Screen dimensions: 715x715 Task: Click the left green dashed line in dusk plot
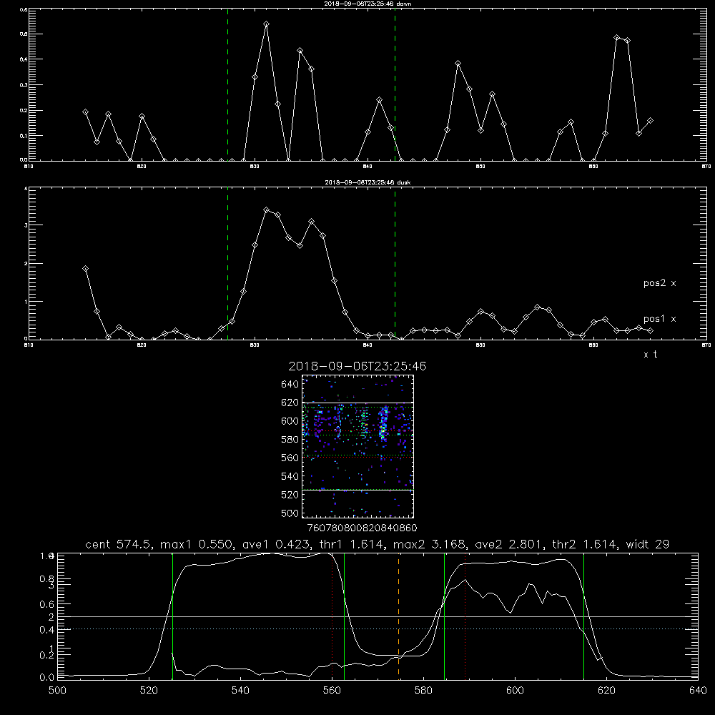click(x=227, y=263)
